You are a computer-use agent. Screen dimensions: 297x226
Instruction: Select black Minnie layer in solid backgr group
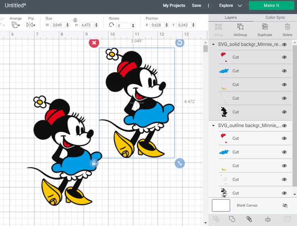pyautogui.click(x=224, y=112)
